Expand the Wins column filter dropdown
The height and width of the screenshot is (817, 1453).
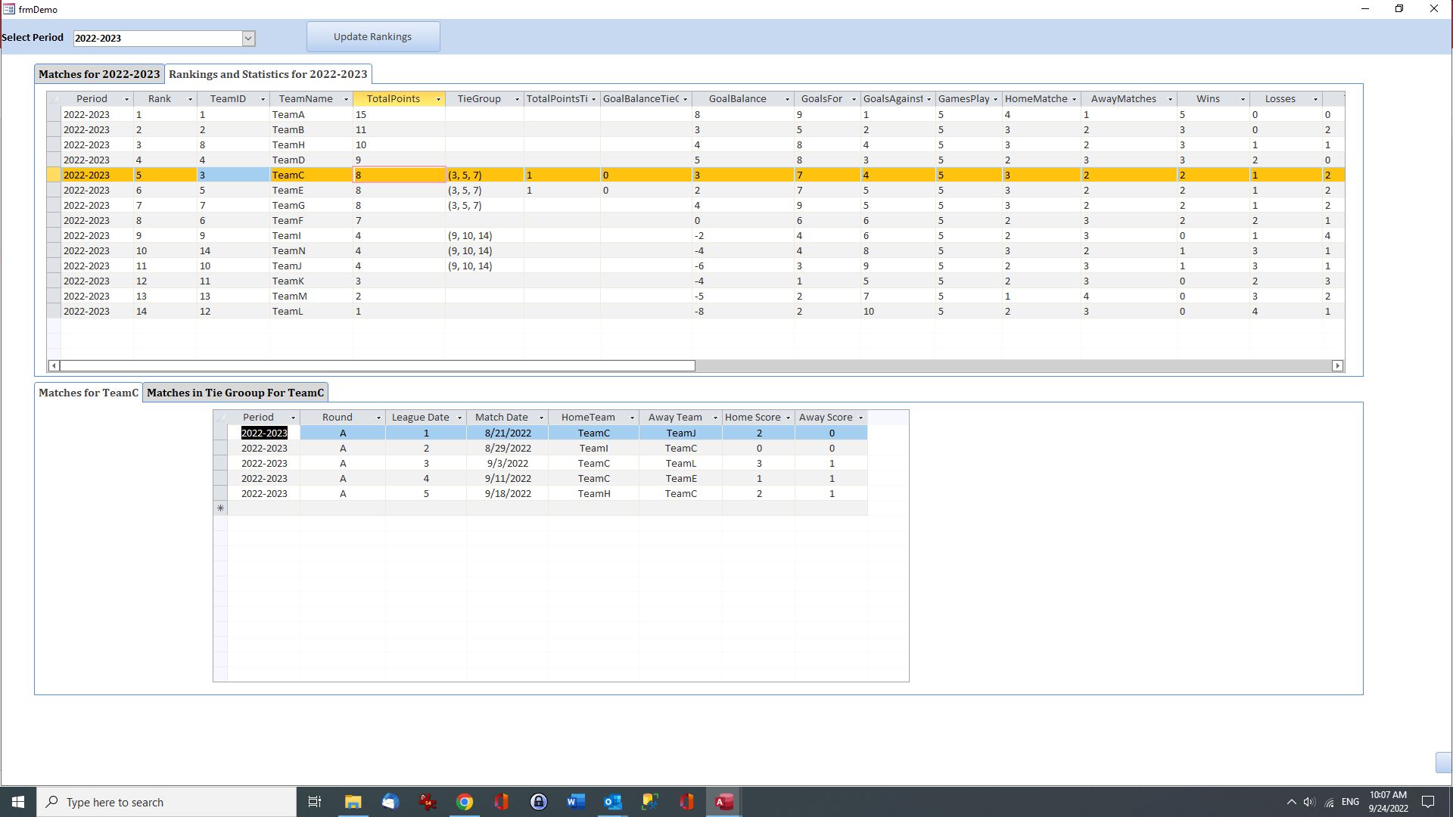1242,99
